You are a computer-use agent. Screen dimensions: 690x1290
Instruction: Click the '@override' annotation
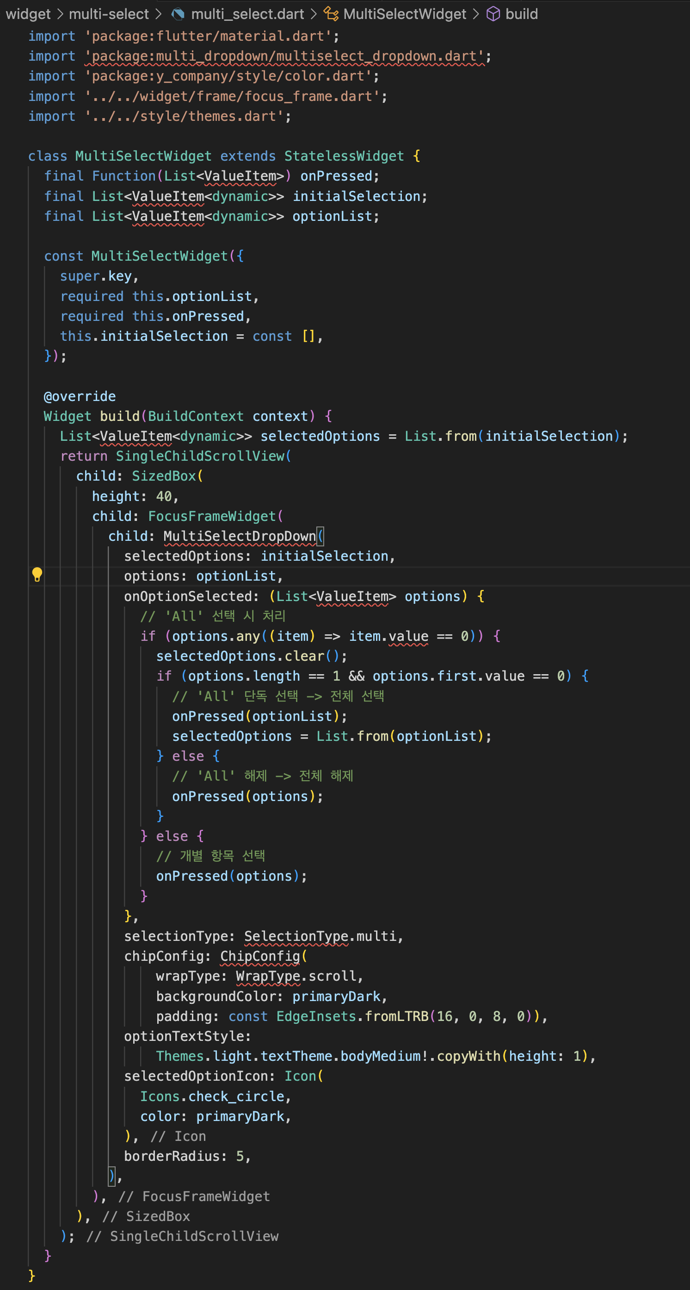80,397
